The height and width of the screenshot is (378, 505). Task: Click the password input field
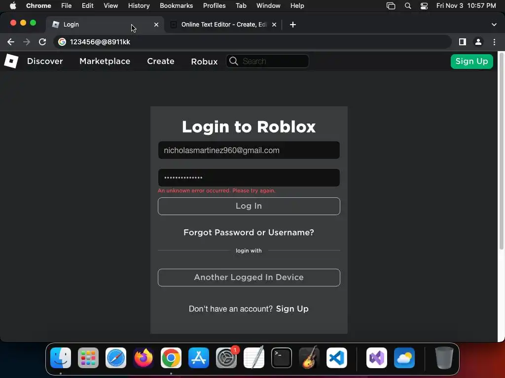tap(249, 178)
